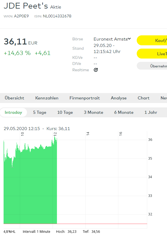The image size is (167, 235).
Task: Click the yellow Kauf button
Action: click(x=152, y=40)
